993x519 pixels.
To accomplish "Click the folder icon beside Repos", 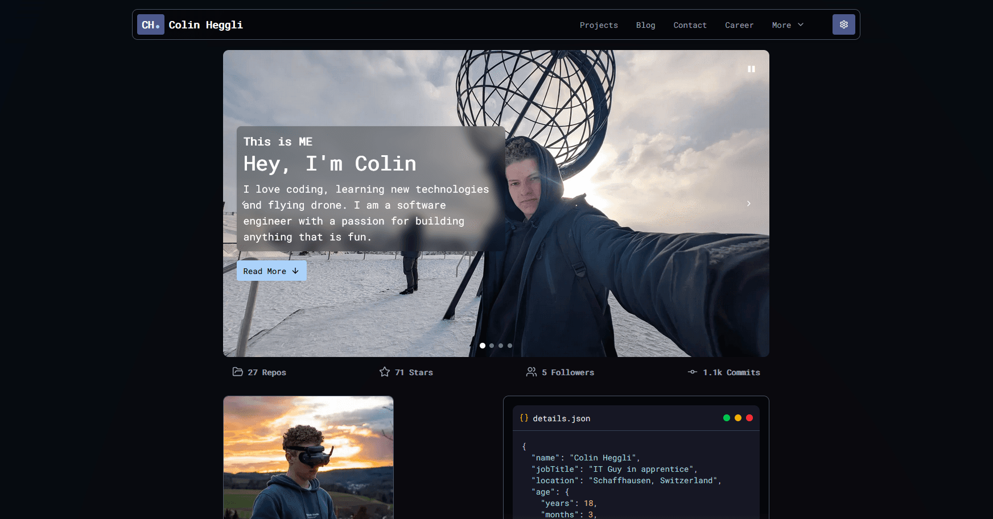I will tap(237, 372).
